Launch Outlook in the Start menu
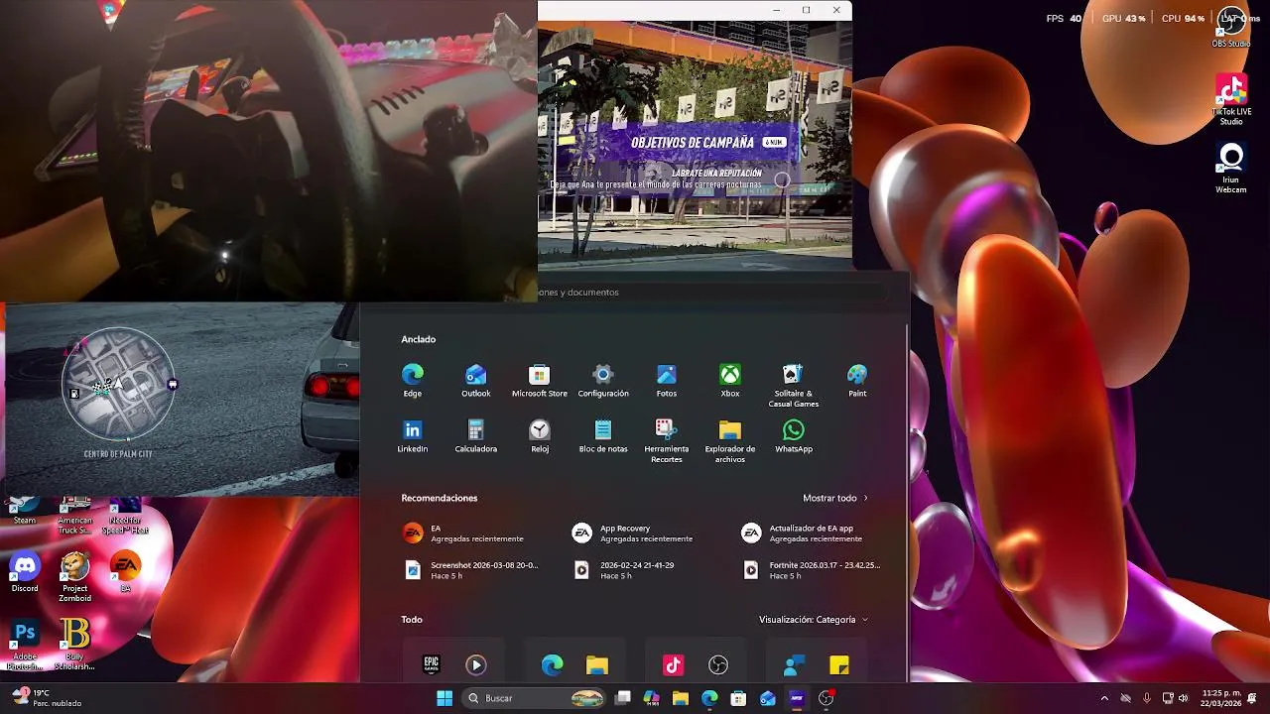1270x714 pixels. coord(476,381)
